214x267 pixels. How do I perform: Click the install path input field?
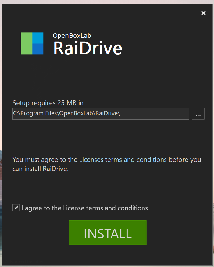[x=101, y=114]
